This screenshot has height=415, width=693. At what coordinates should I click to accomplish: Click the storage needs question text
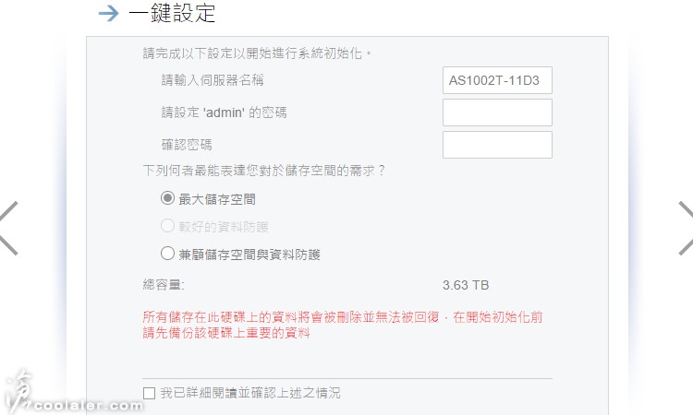263,171
